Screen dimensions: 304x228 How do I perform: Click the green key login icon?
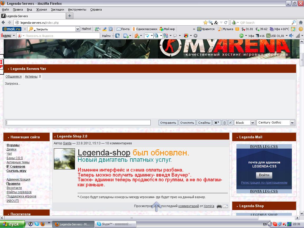241,36
